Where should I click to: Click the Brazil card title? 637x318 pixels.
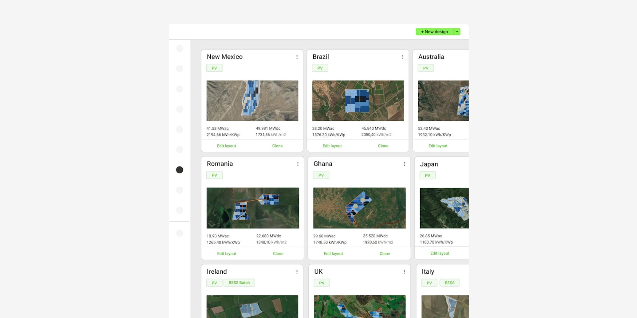[321, 57]
